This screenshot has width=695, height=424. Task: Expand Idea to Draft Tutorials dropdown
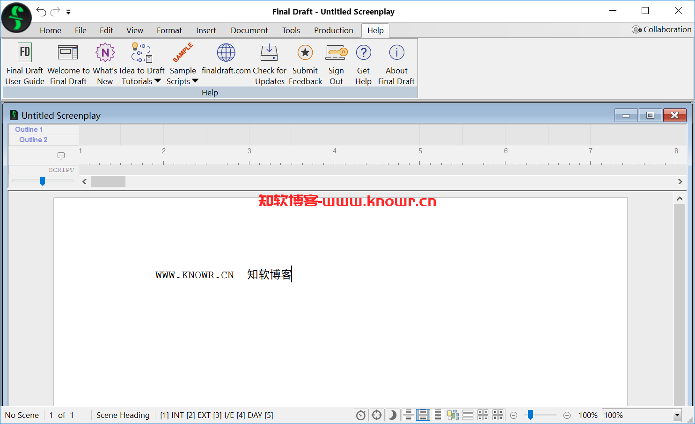click(x=141, y=64)
